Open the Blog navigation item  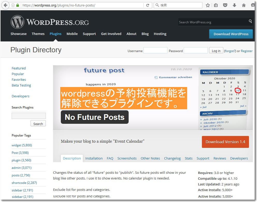(145, 34)
